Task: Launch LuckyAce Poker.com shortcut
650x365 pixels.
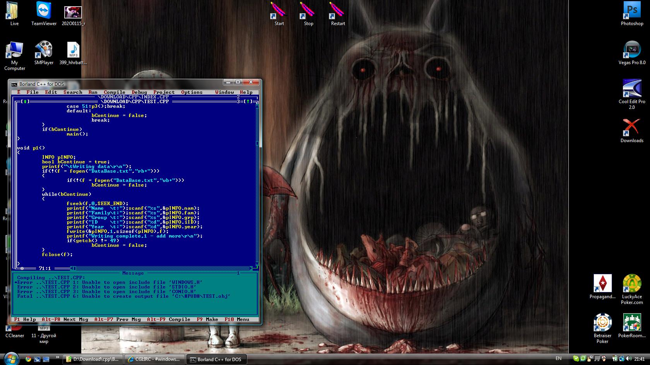Action: [x=632, y=289]
